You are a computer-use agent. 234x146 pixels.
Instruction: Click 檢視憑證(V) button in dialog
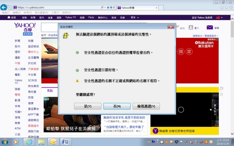146,106
